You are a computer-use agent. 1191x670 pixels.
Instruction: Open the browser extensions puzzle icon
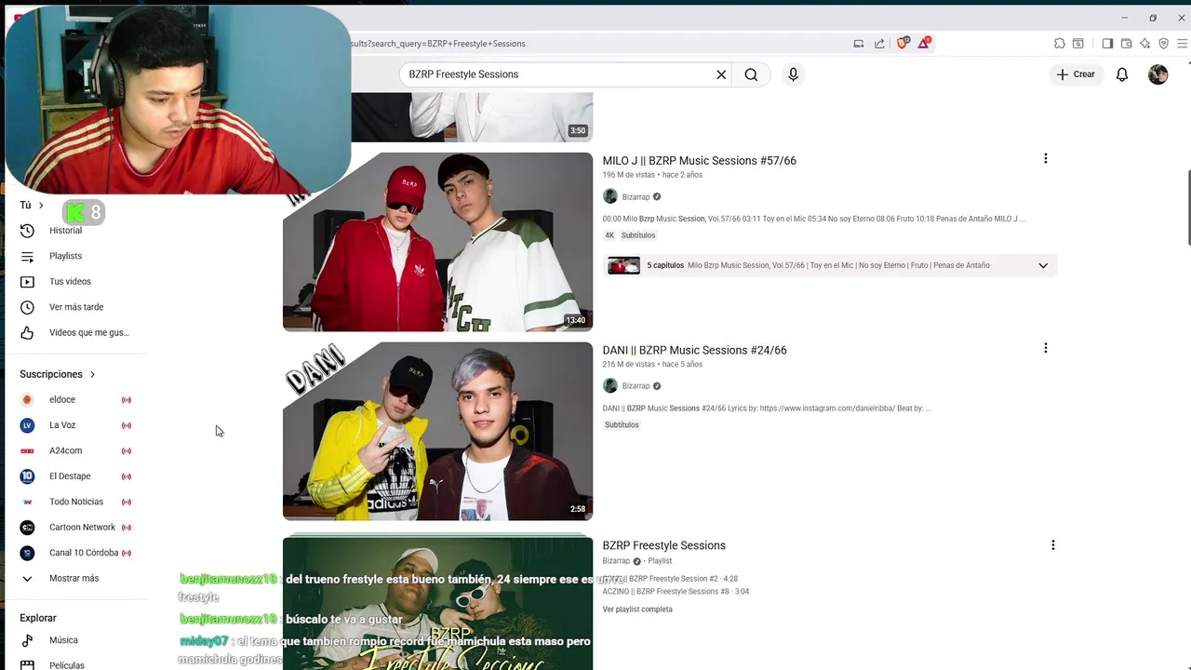pyautogui.click(x=1060, y=43)
